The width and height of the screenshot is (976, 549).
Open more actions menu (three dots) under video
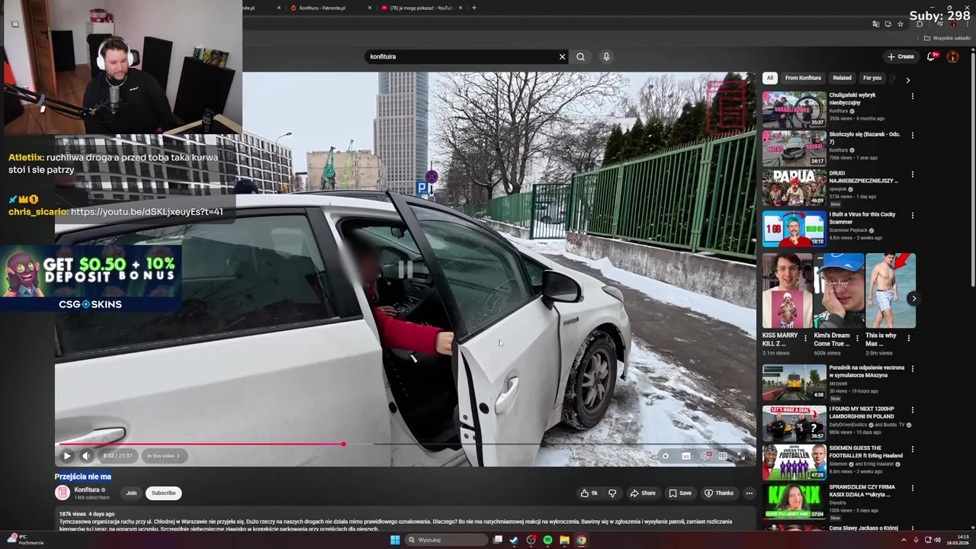[749, 493]
